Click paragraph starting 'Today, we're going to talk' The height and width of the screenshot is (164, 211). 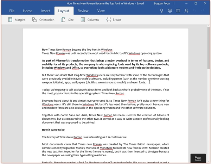pos(105,92)
